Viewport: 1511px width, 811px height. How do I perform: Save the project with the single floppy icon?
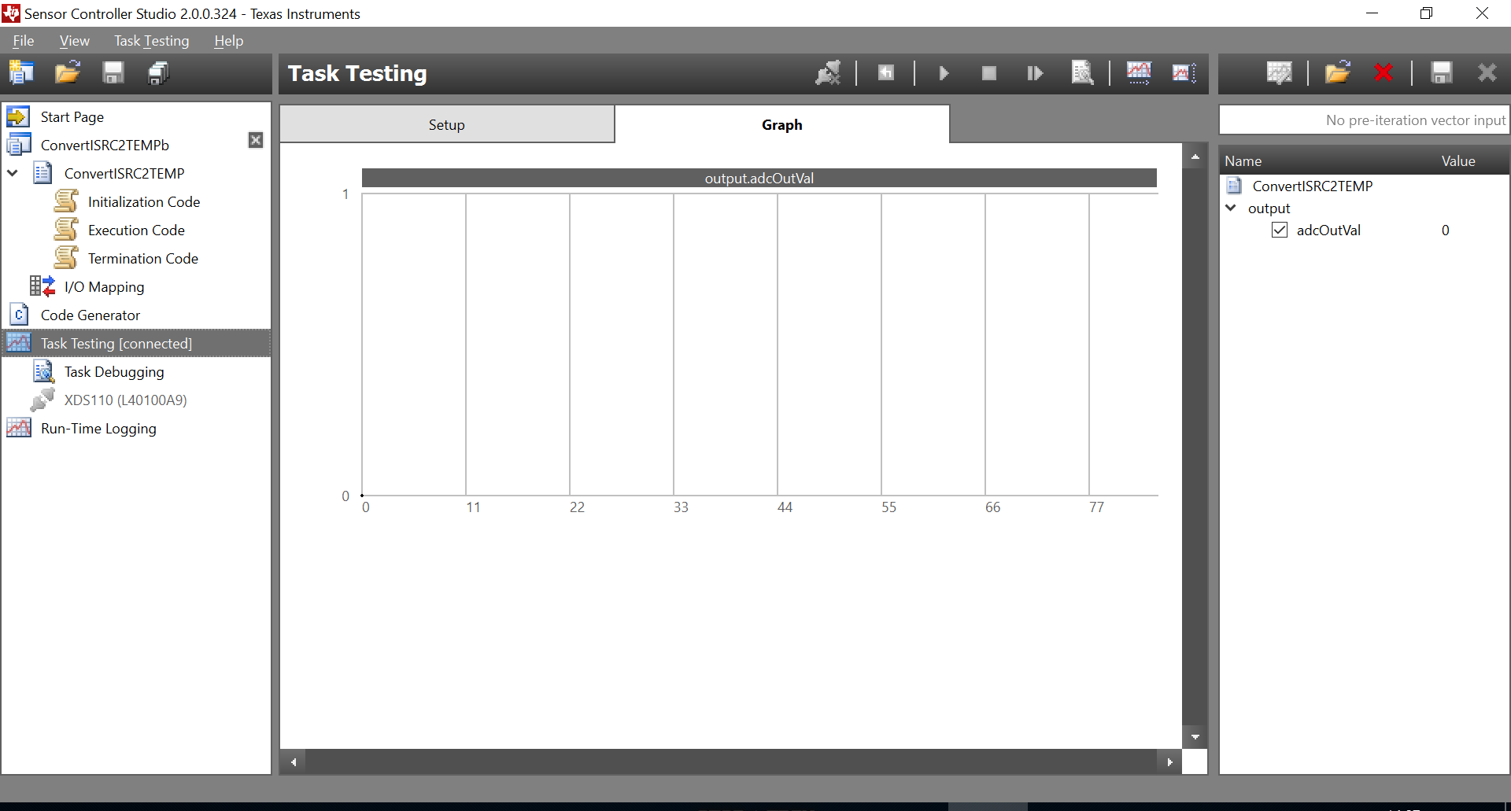coord(113,73)
